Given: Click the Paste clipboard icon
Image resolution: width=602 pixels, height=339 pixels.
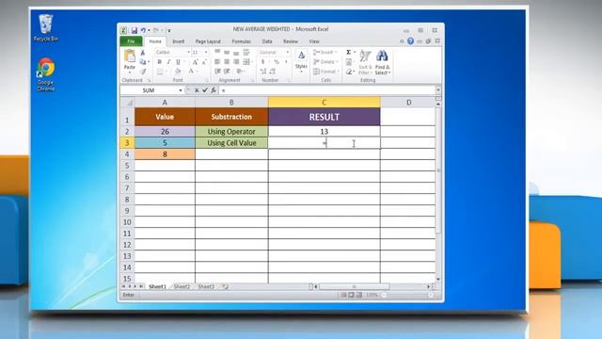Looking at the screenshot, I should [130, 56].
